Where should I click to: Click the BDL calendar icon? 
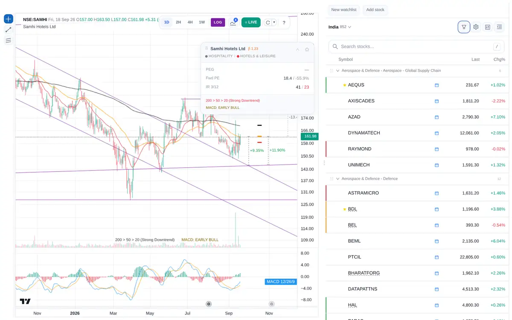(x=436, y=209)
